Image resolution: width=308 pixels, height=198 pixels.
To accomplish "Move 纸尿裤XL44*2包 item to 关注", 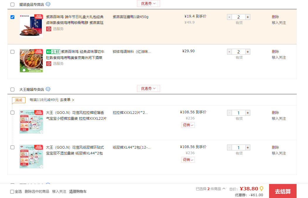I will [279, 153].
